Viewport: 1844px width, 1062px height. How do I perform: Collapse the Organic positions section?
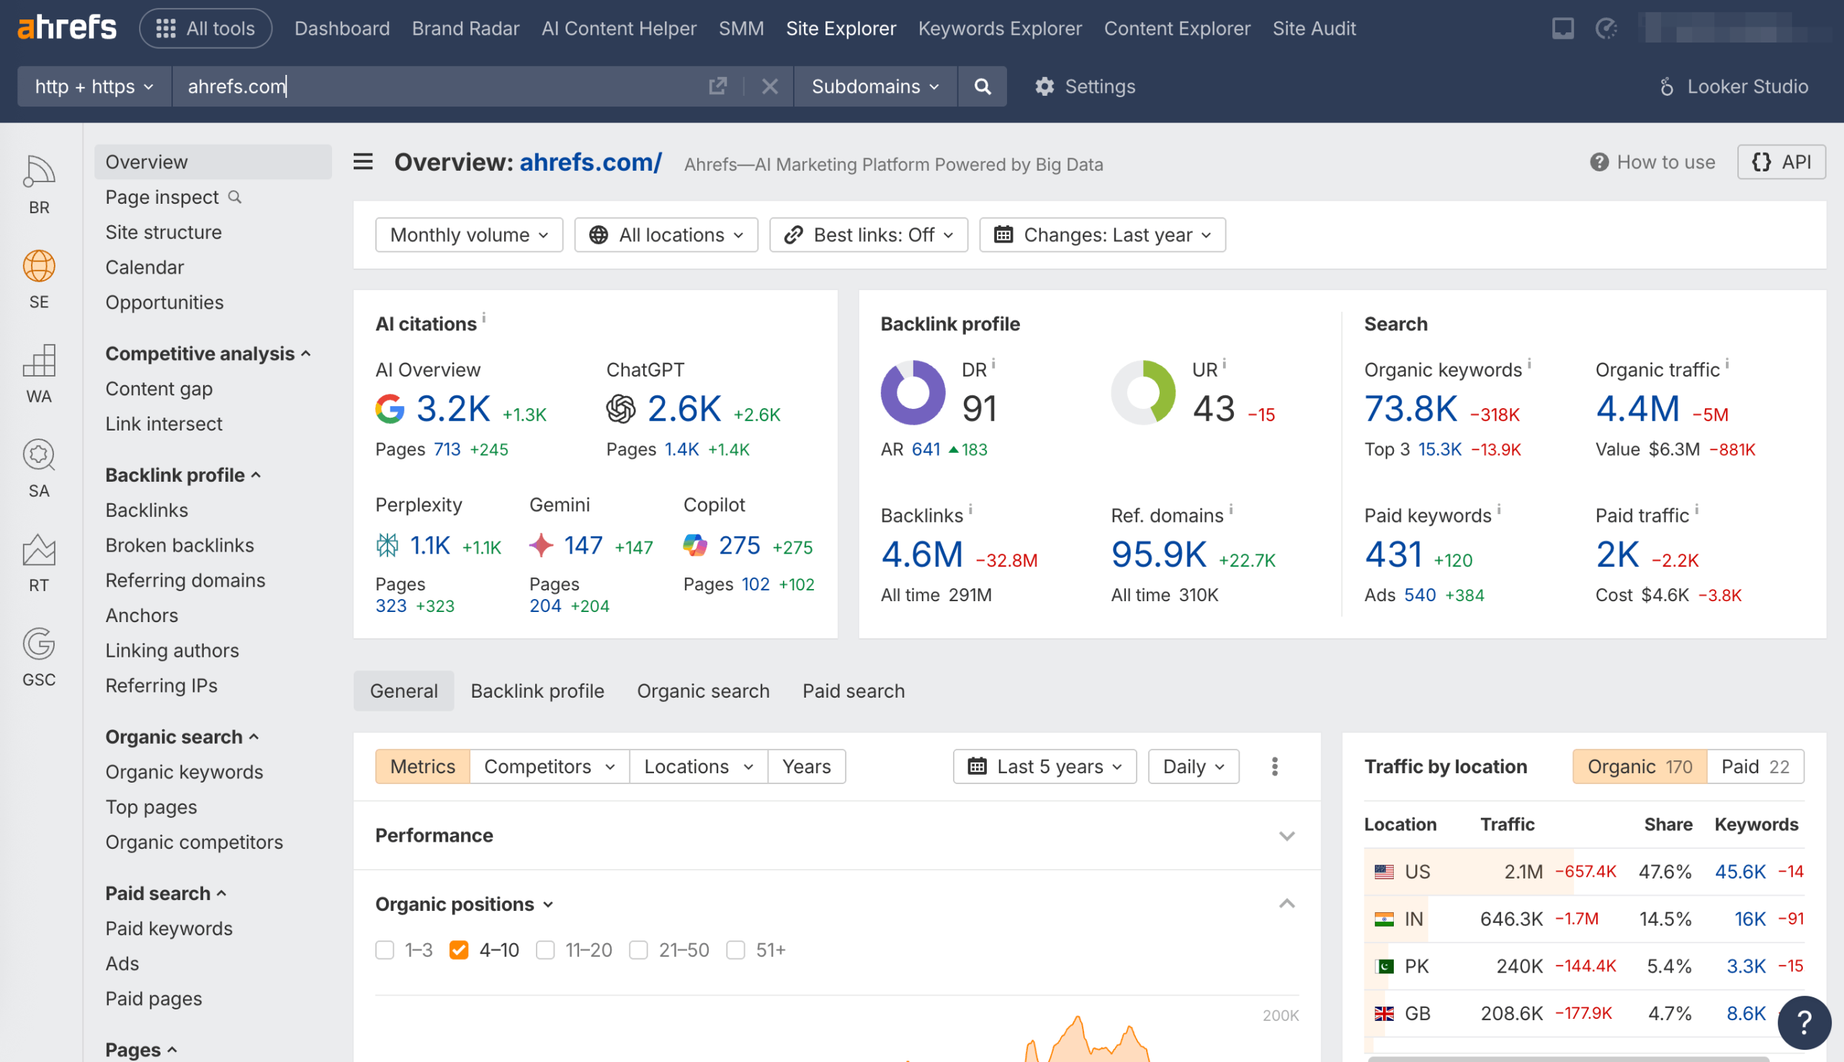[x=1286, y=904]
